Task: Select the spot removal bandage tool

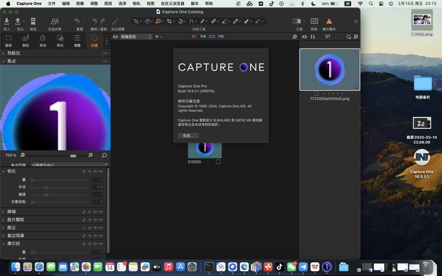Action: point(214,21)
